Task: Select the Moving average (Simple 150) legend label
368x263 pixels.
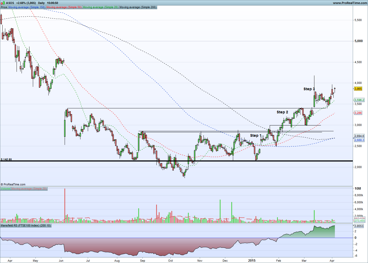Action: coord(27,7)
